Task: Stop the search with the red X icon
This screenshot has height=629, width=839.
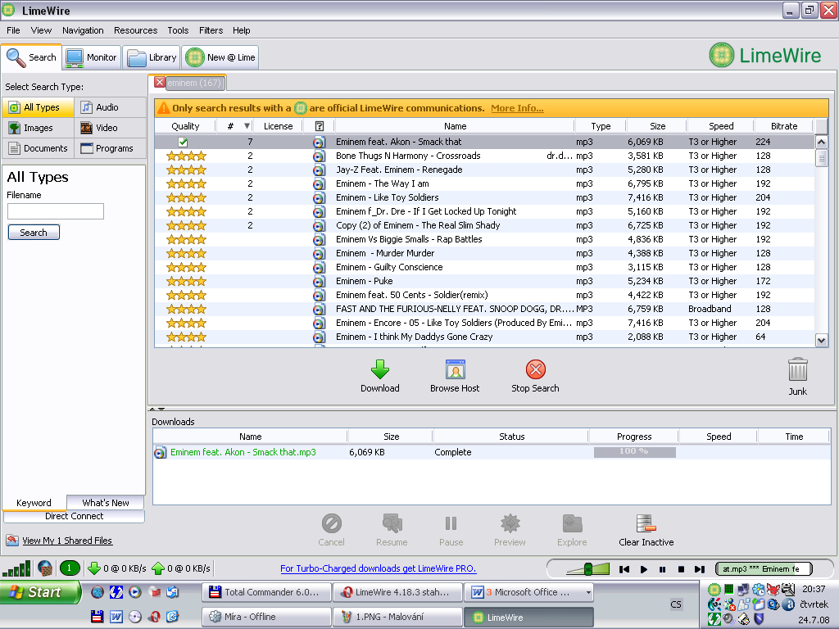Action: [535, 370]
